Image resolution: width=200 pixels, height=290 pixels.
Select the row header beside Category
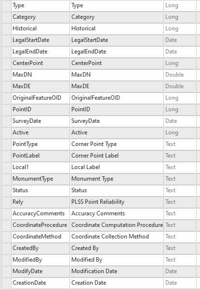[7, 17]
